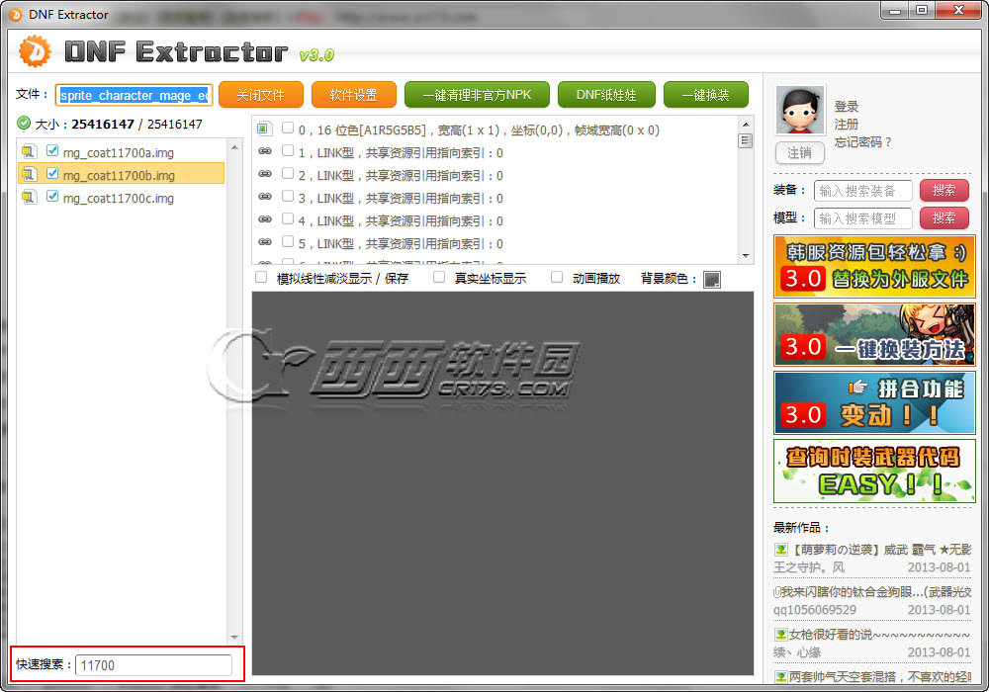
Task: Click 忘记密码？ link
Action: click(862, 142)
